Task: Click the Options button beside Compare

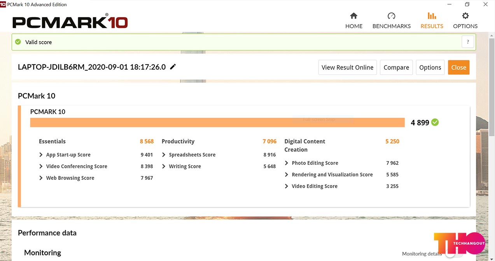Action: pyautogui.click(x=430, y=67)
